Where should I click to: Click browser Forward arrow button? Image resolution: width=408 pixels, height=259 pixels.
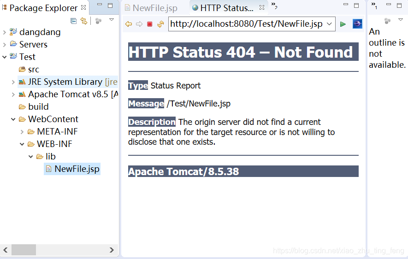[139, 24]
